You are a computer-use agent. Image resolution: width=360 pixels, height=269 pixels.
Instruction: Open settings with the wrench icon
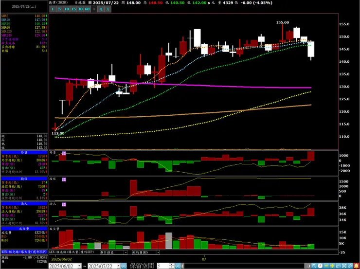[x=350, y=266]
